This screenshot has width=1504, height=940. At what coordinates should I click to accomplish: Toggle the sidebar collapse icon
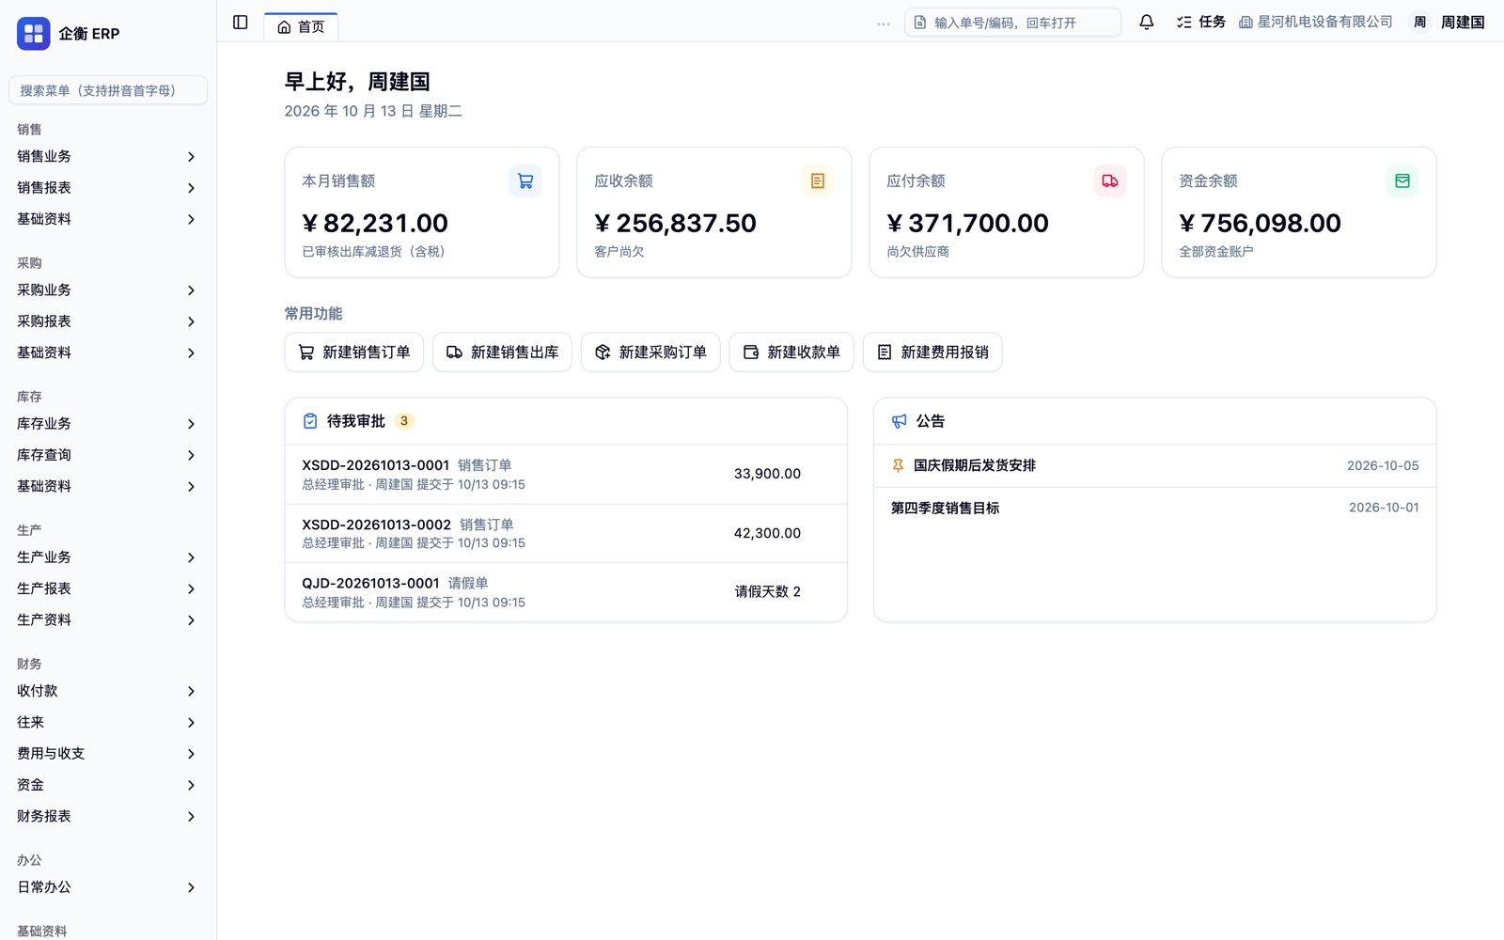click(x=241, y=23)
